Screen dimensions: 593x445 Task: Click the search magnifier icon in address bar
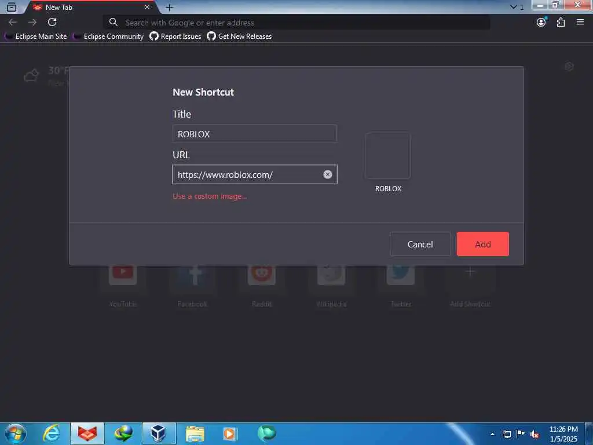pyautogui.click(x=113, y=23)
